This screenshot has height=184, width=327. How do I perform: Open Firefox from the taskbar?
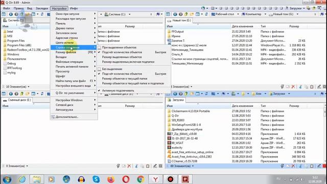pyautogui.click(x=111, y=179)
